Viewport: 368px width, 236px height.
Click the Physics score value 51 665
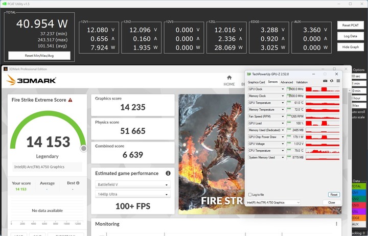point(133,131)
